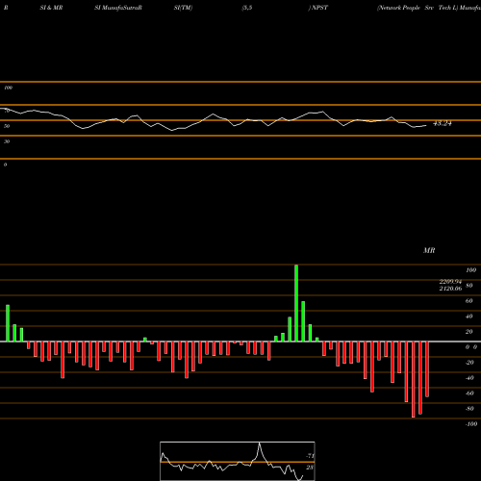Click the -100 label on the MR axis
The image size is (481, 481).
[x=471, y=424]
